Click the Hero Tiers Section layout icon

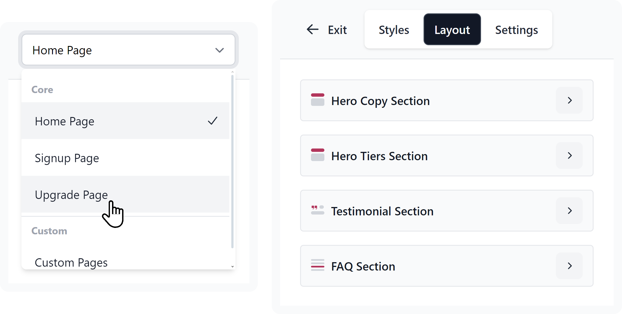pyautogui.click(x=317, y=155)
